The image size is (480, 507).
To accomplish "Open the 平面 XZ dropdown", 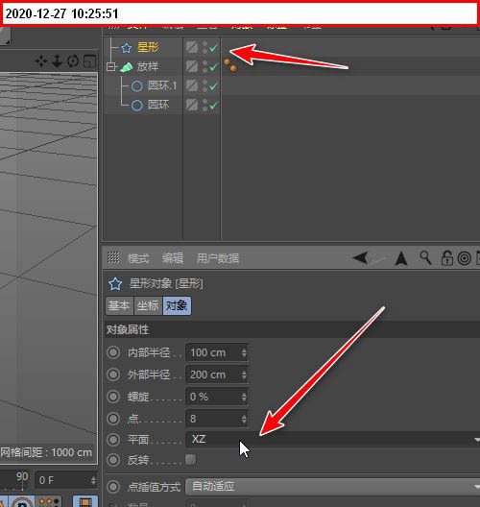I will (x=333, y=440).
